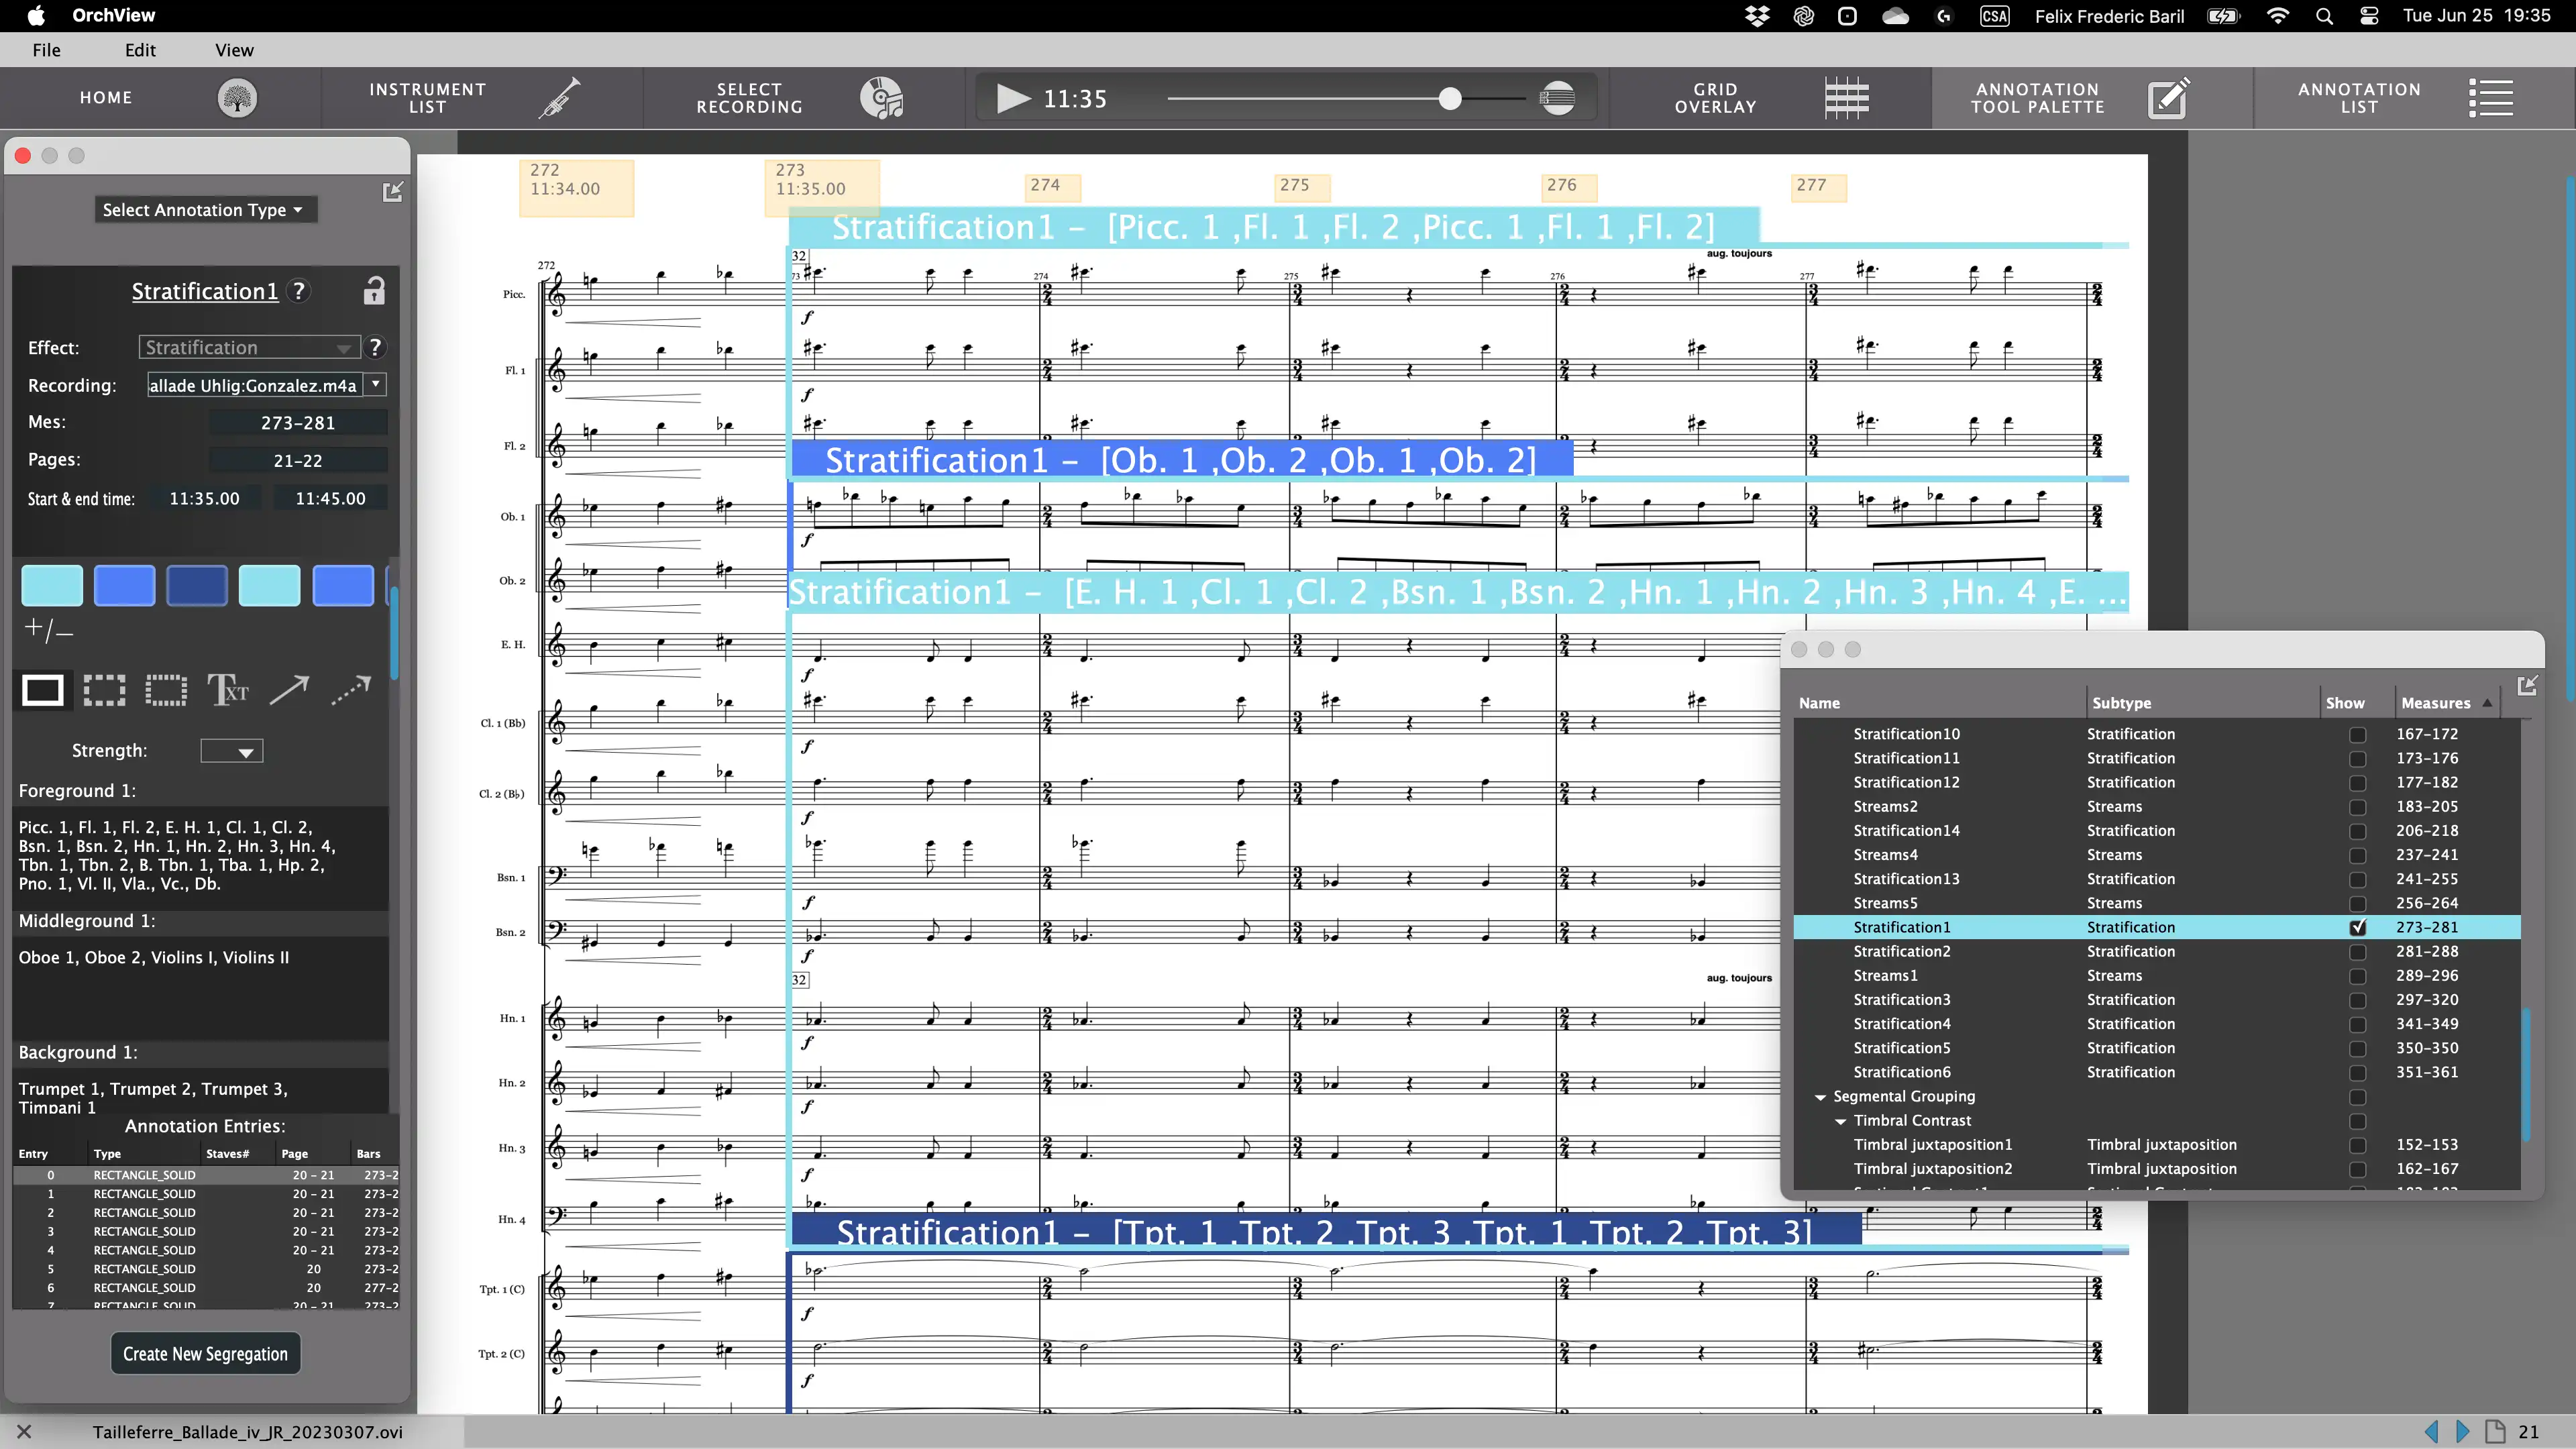Click the Home tree icon
The width and height of the screenshot is (2576, 1449).
point(237,98)
